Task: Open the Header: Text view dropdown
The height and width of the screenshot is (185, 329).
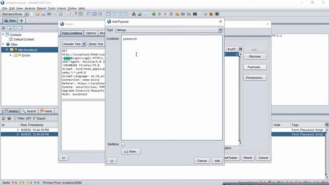Action: pos(84,44)
